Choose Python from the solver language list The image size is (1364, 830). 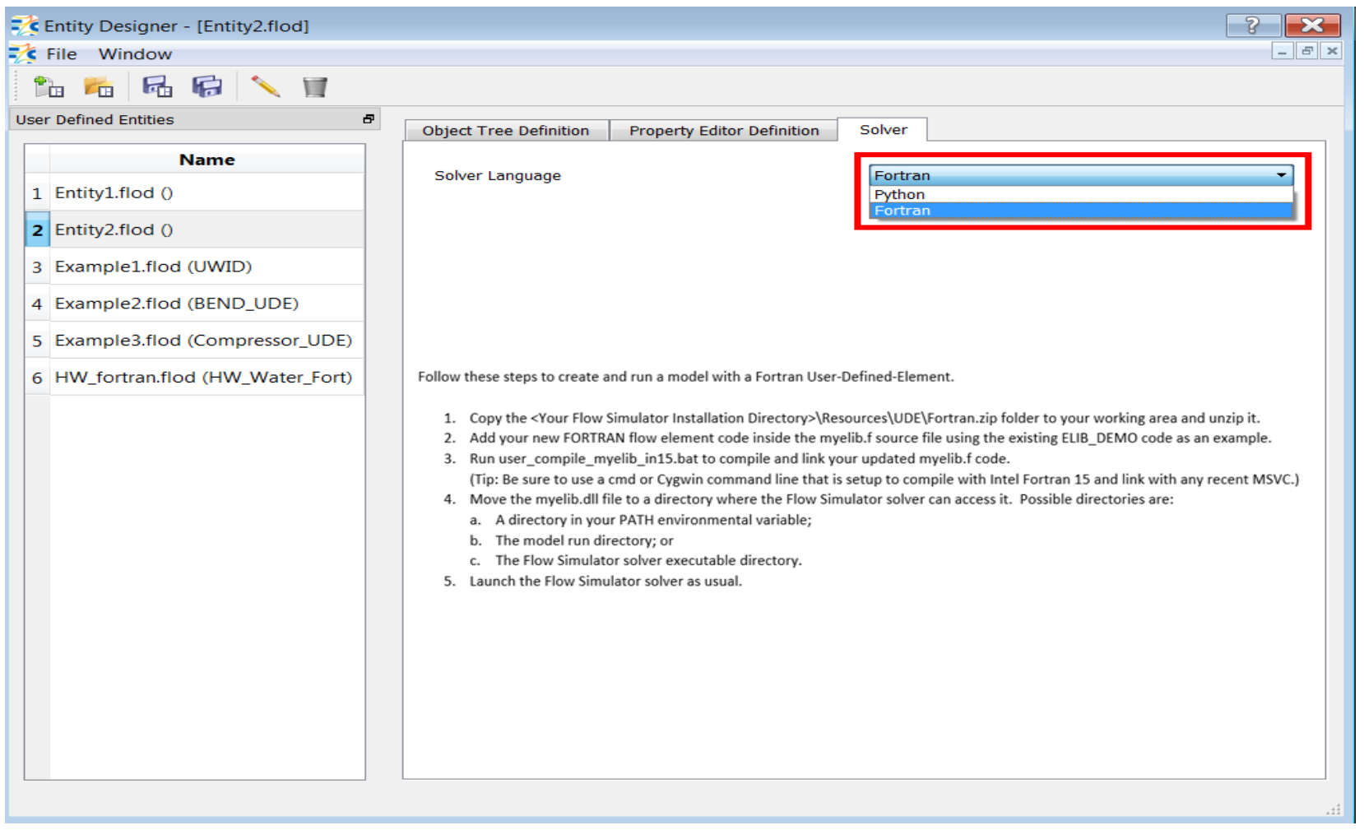click(x=899, y=194)
